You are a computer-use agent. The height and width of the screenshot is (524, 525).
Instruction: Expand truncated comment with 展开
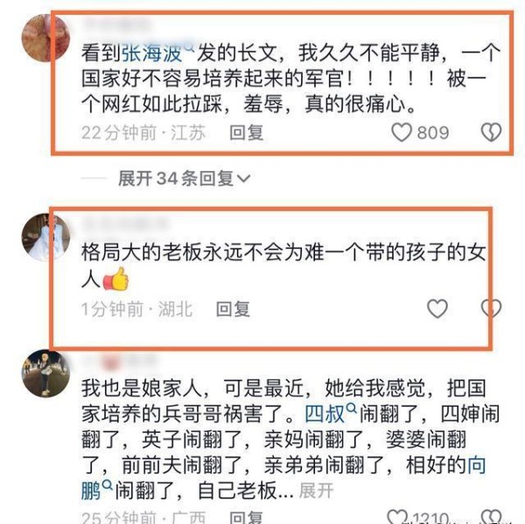tap(316, 491)
